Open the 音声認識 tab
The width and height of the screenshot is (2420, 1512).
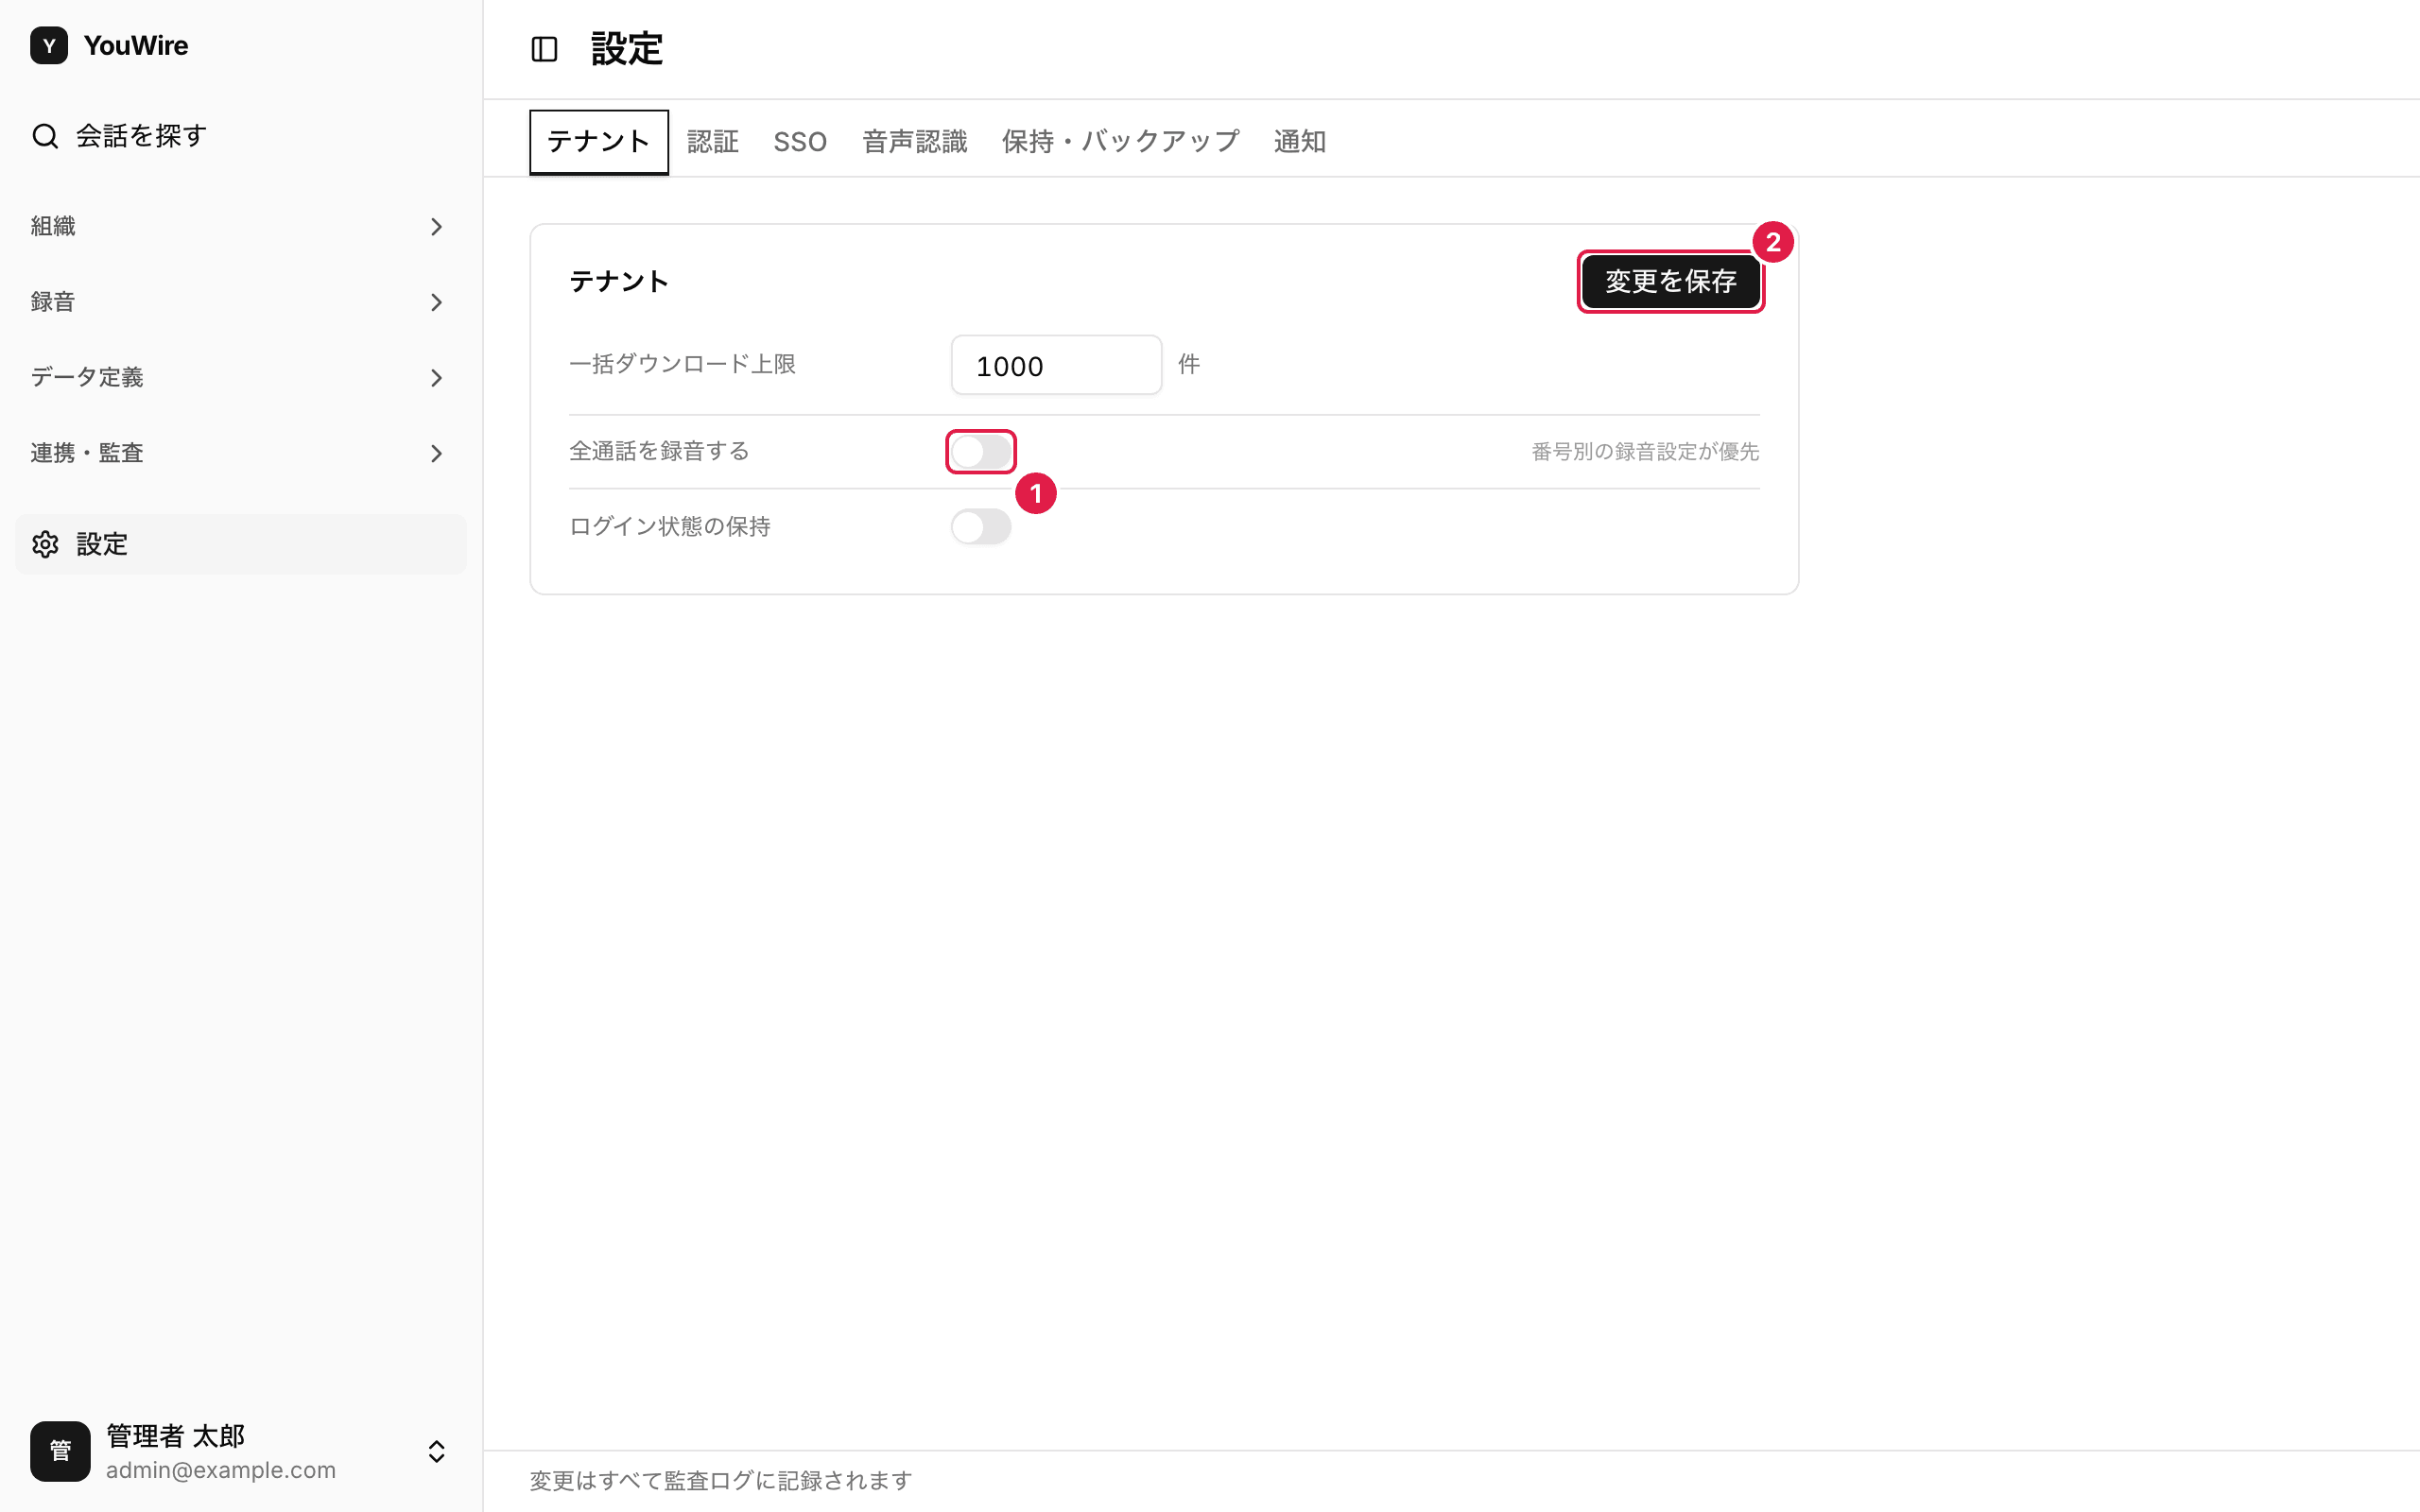point(915,142)
